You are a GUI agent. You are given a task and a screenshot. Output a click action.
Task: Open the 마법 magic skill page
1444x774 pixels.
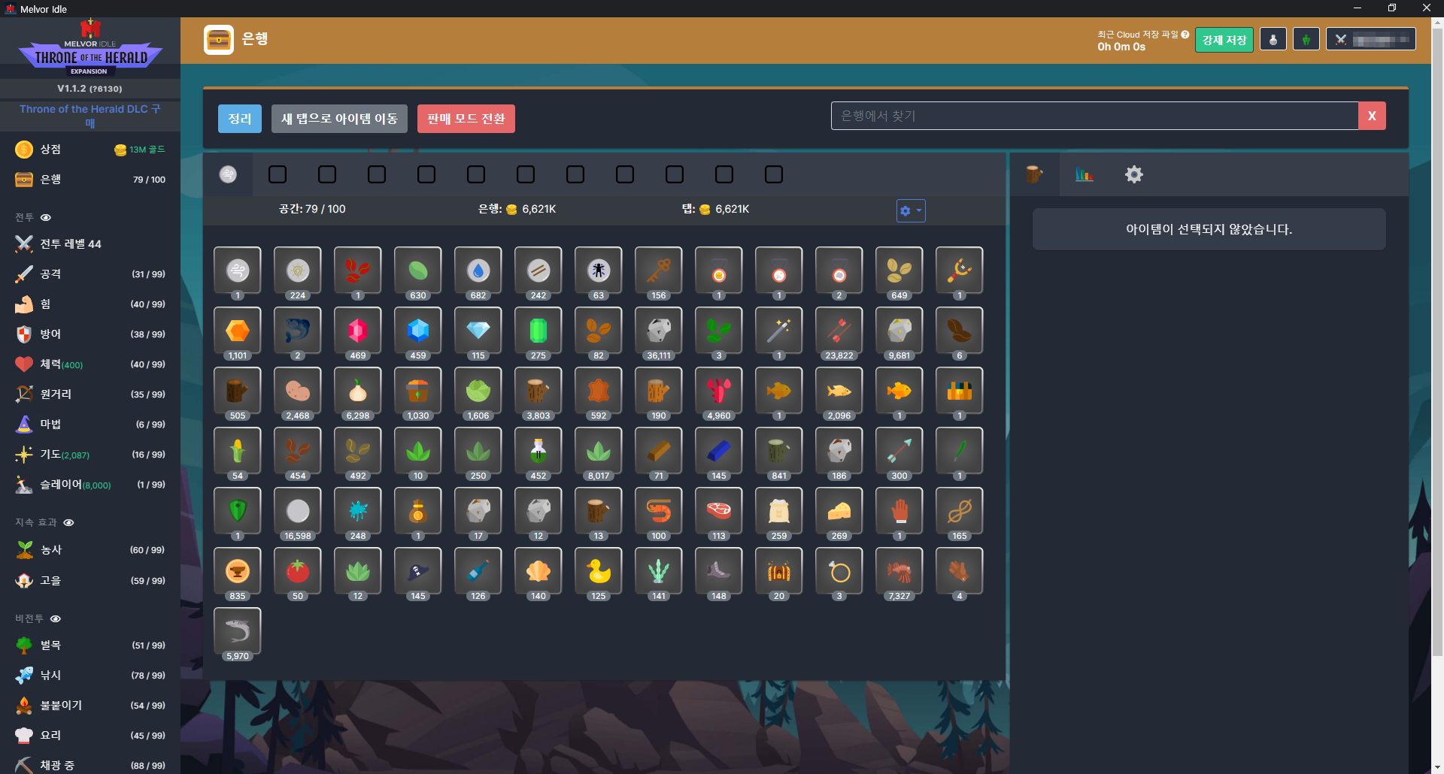(x=90, y=425)
